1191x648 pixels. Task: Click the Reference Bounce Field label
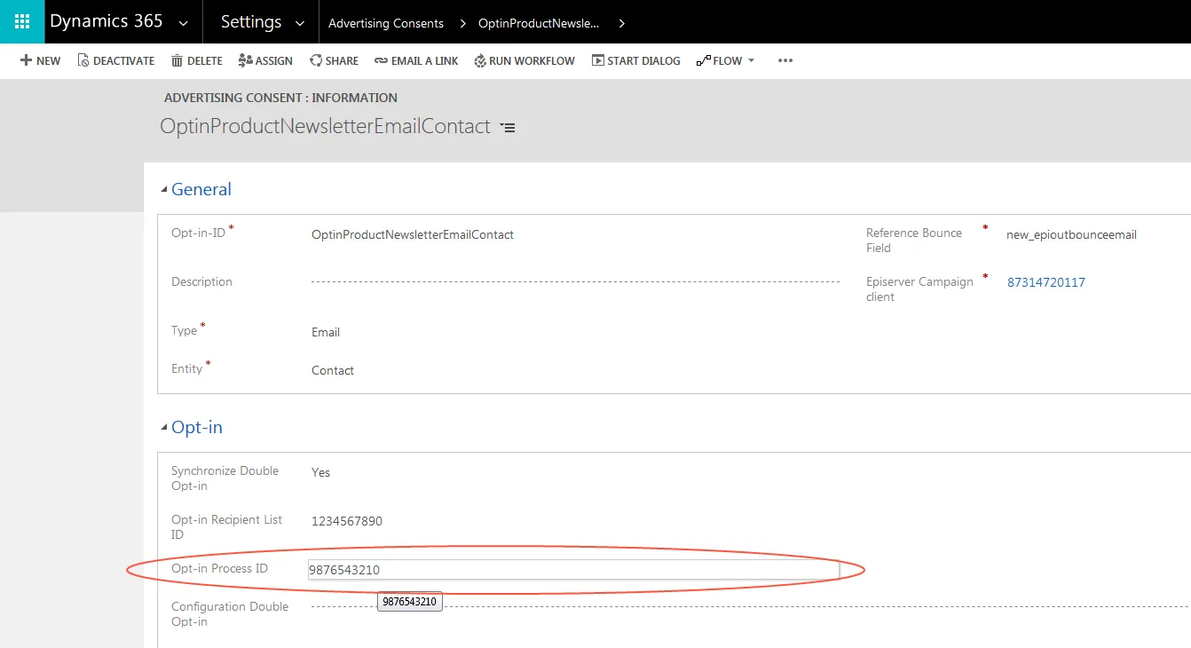[x=914, y=241]
